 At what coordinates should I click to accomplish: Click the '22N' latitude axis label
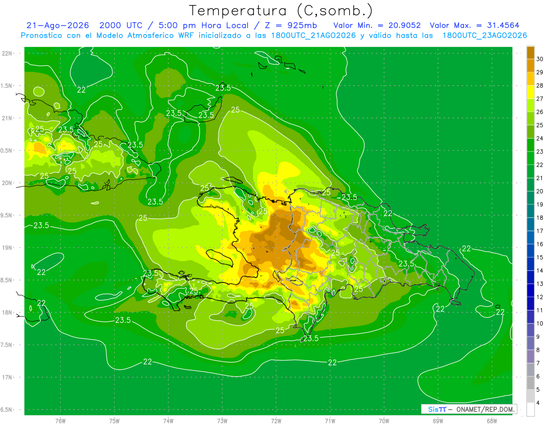(x=7, y=53)
